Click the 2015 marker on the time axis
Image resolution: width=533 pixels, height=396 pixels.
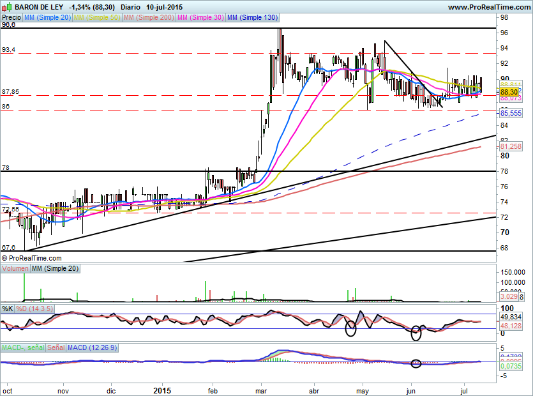point(163,389)
